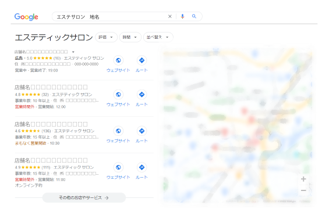Click the blue magnifier search icon

tap(194, 16)
